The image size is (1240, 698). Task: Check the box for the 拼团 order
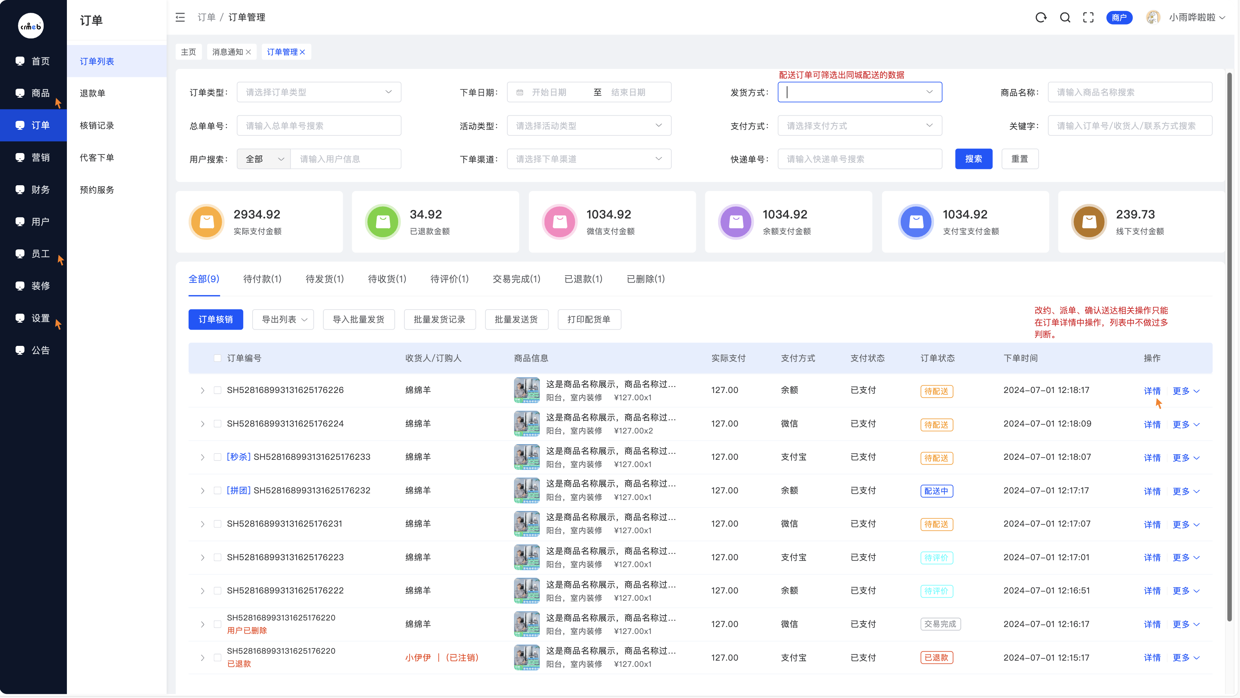click(218, 491)
